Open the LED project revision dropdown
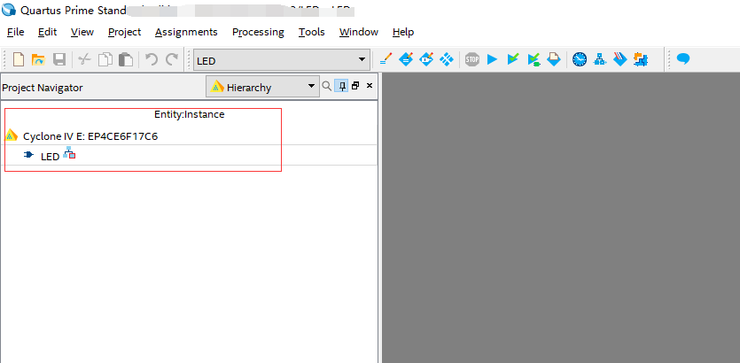Viewport: 740px width, 363px height. pyautogui.click(x=281, y=60)
